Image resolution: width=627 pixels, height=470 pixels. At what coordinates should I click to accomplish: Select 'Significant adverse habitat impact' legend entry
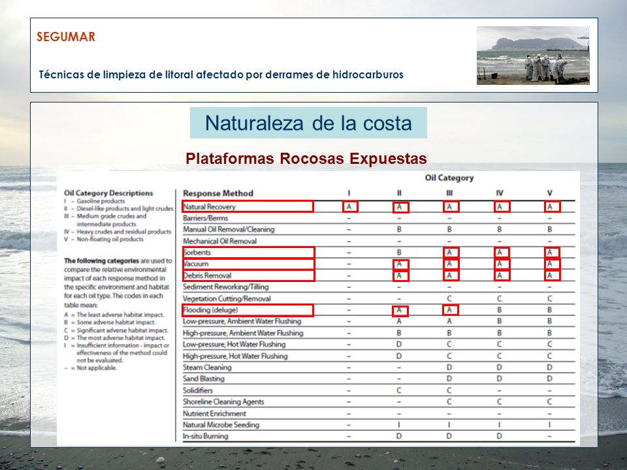click(116, 330)
